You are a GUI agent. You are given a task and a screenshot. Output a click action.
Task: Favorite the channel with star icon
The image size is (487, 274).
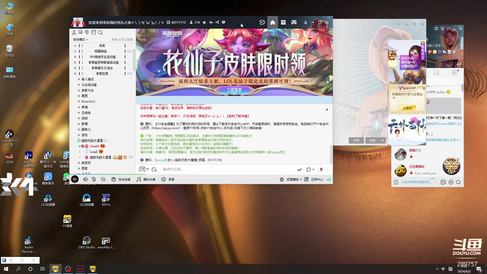click(x=204, y=22)
